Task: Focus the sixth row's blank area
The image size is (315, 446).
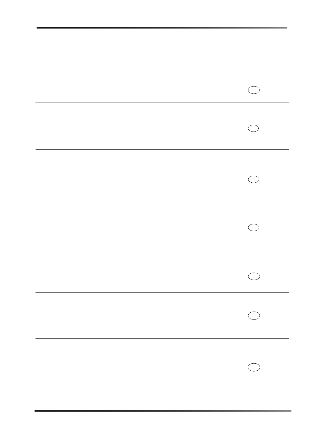Action: coord(132,315)
